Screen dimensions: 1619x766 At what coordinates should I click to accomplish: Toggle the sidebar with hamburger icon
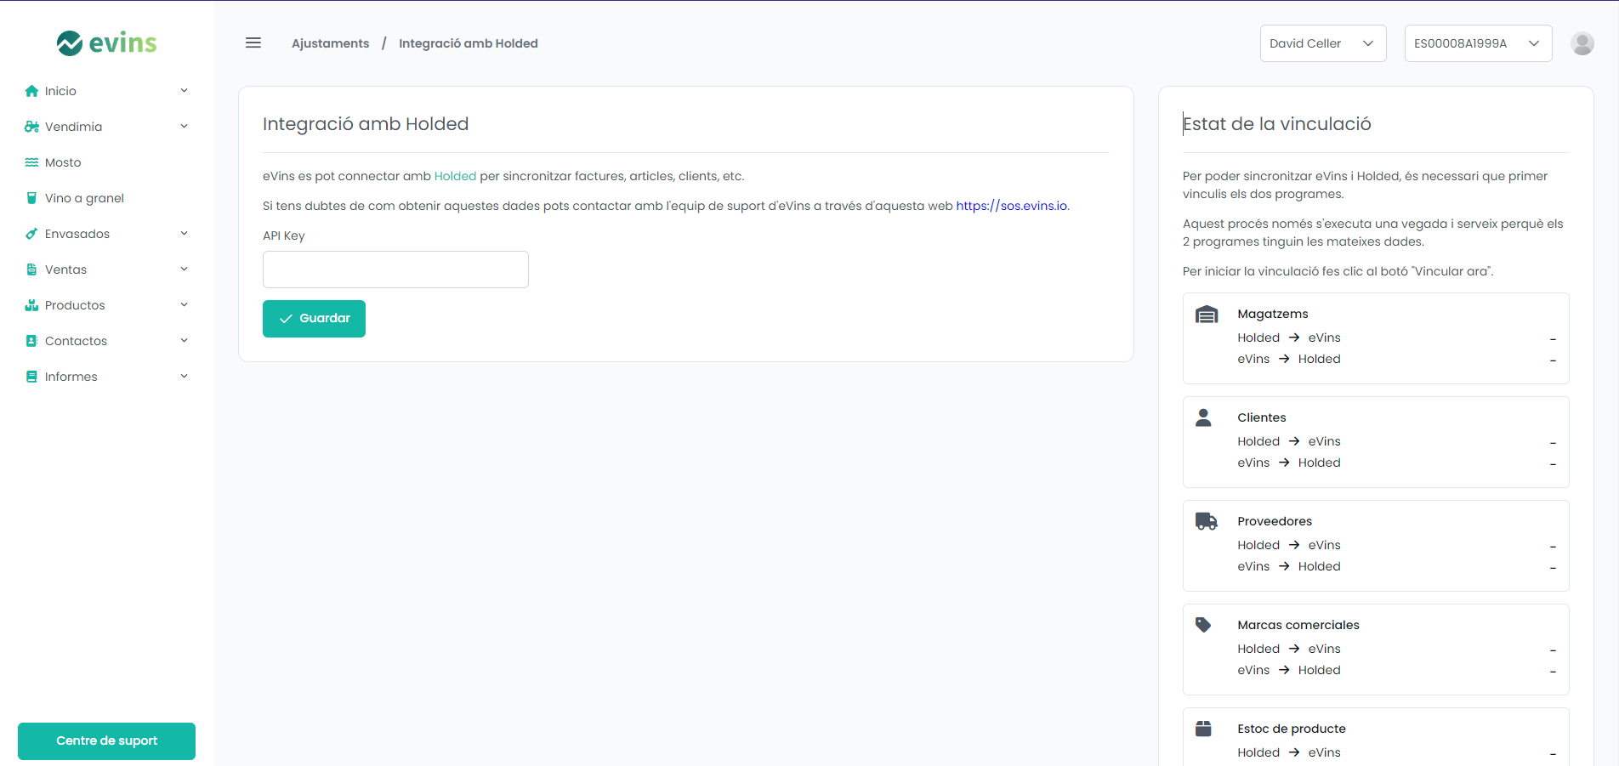[253, 43]
